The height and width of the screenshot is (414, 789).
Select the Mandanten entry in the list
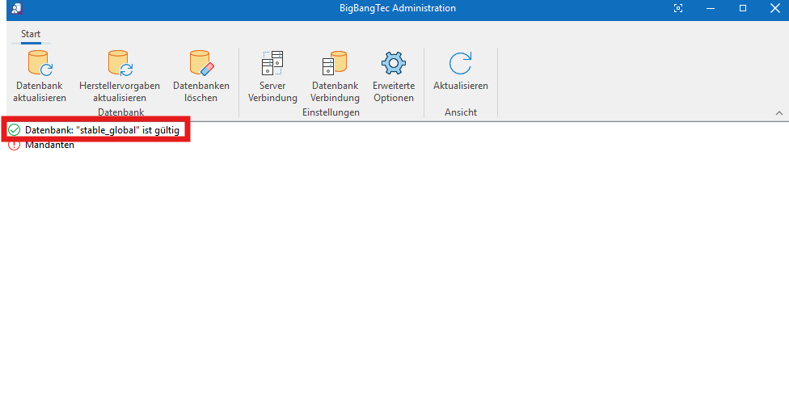click(49, 146)
